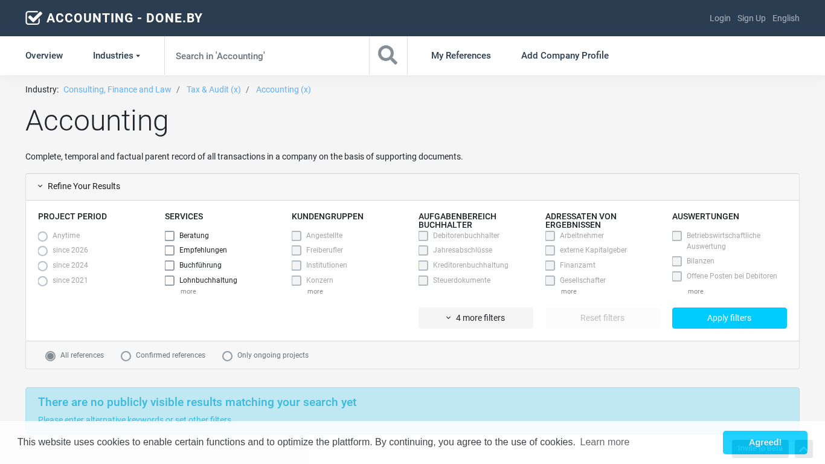Select the Confirmed references radio option
The width and height of the screenshot is (825, 464).
(x=126, y=356)
